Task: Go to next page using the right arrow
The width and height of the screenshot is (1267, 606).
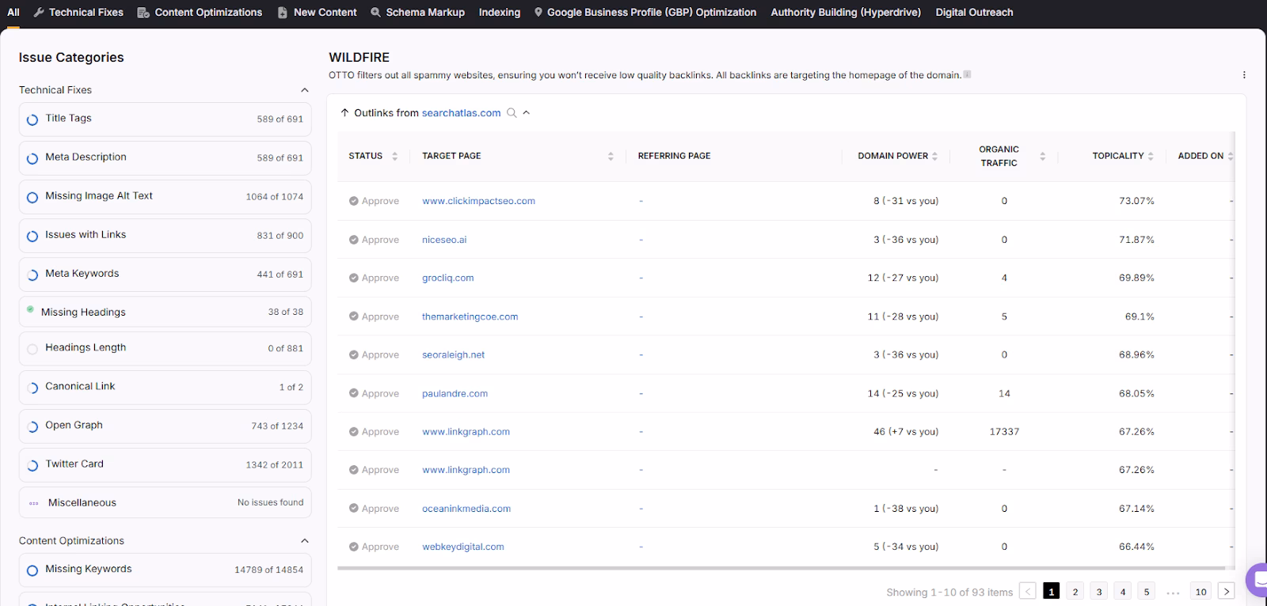Action: point(1226,591)
